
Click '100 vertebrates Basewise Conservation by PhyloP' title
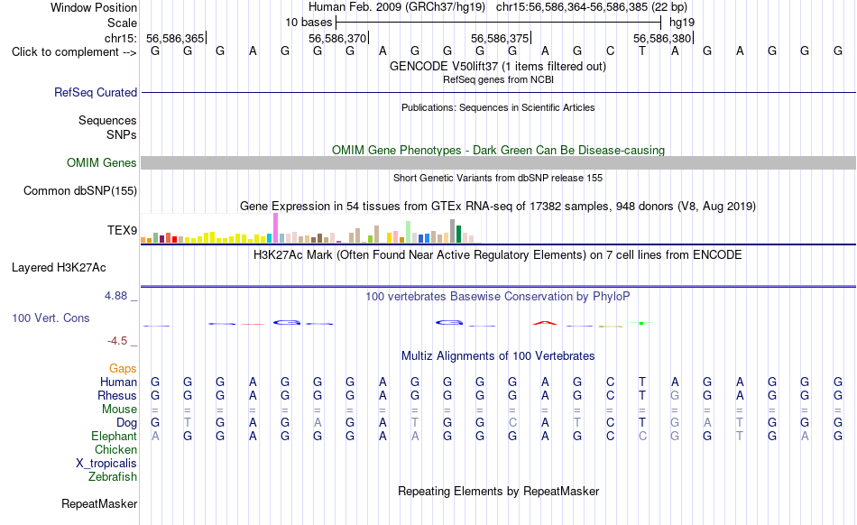tap(498, 296)
